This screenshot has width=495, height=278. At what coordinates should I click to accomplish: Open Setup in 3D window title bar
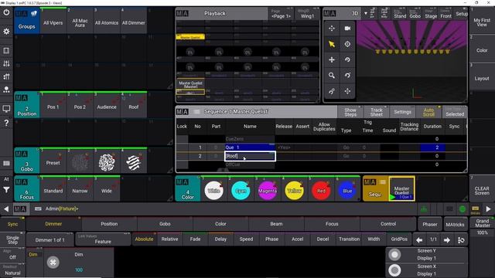(x=461, y=14)
